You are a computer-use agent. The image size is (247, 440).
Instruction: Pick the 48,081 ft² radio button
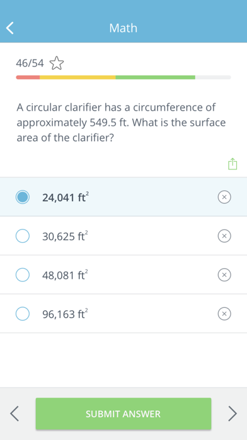[x=23, y=275]
